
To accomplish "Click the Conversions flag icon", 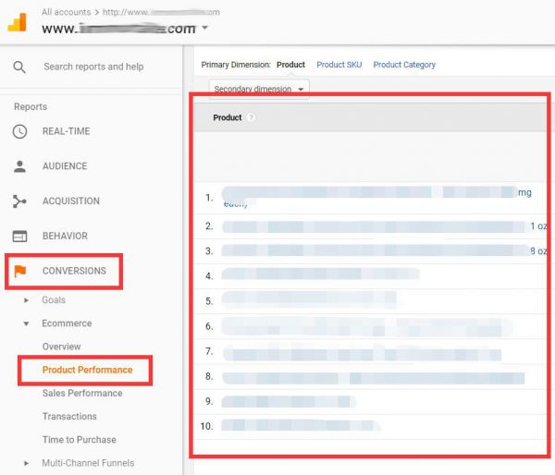I will tap(19, 271).
